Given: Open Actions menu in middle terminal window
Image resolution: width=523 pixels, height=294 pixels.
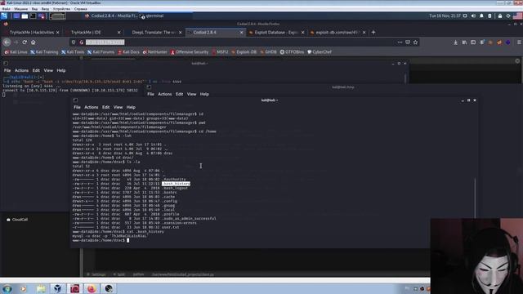Looking at the screenshot, I should click(x=165, y=94).
